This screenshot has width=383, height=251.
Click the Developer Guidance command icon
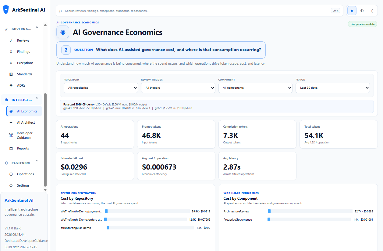click(x=11, y=136)
